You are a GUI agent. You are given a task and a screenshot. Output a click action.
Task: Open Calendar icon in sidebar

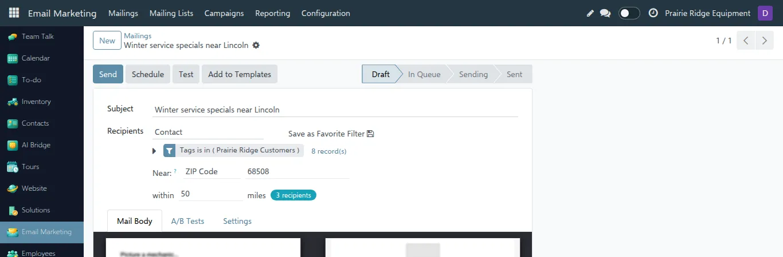[x=12, y=58]
